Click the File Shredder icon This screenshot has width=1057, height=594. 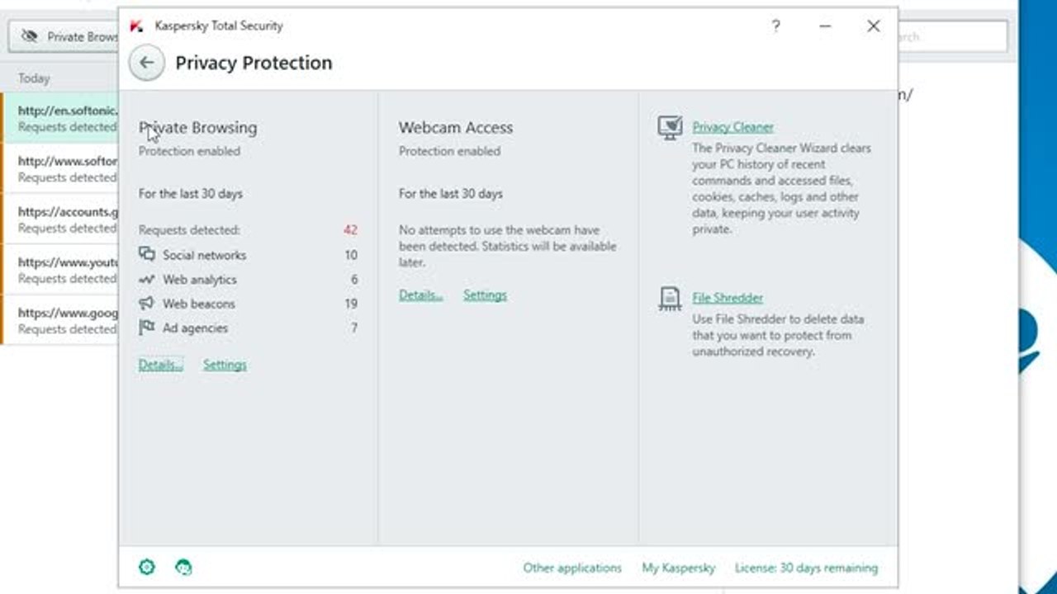(670, 298)
